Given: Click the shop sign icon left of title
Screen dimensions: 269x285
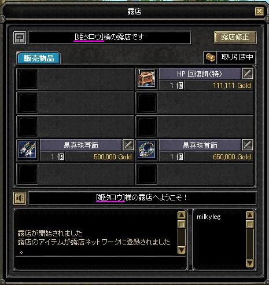Looking at the screenshot, I should [20, 38].
